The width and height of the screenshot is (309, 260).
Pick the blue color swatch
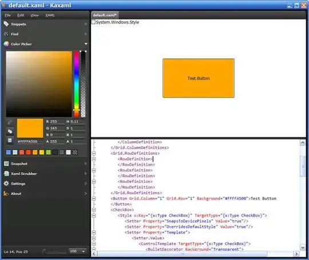click(9, 152)
